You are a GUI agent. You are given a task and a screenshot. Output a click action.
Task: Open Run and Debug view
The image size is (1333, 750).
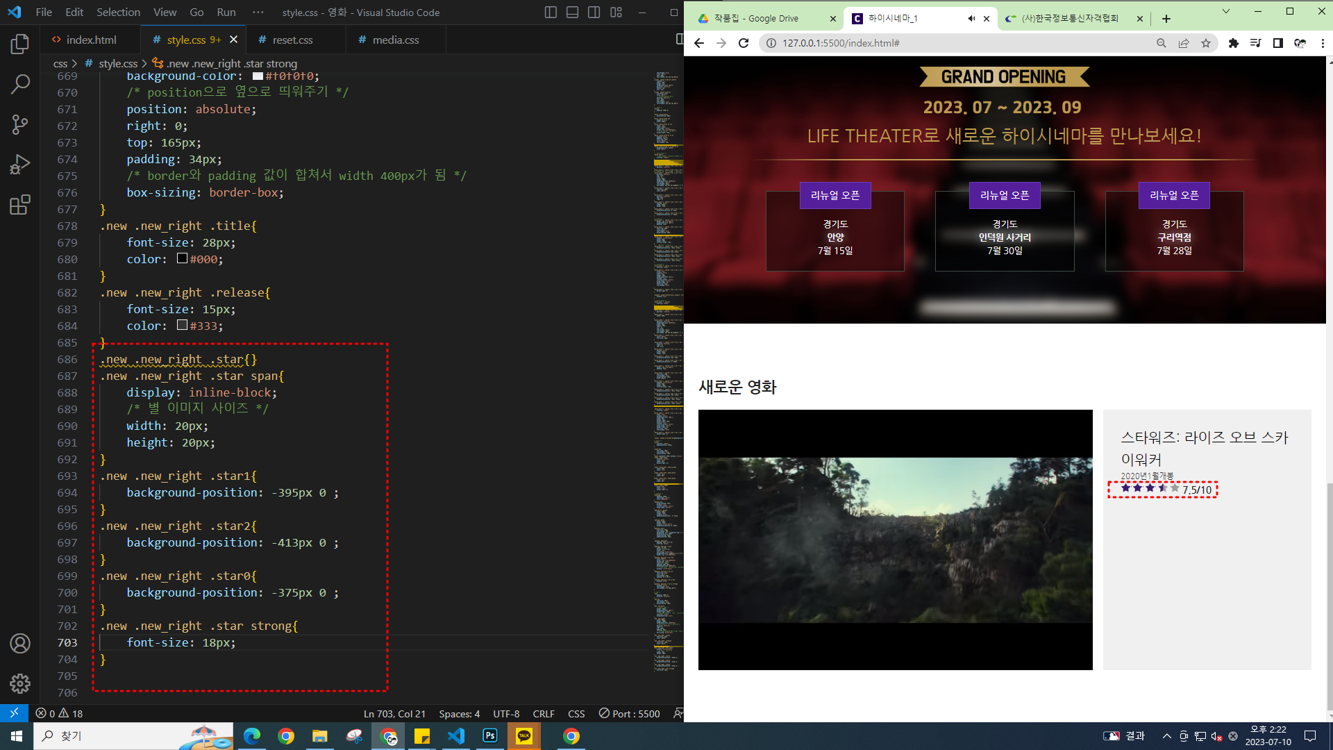pos(20,165)
